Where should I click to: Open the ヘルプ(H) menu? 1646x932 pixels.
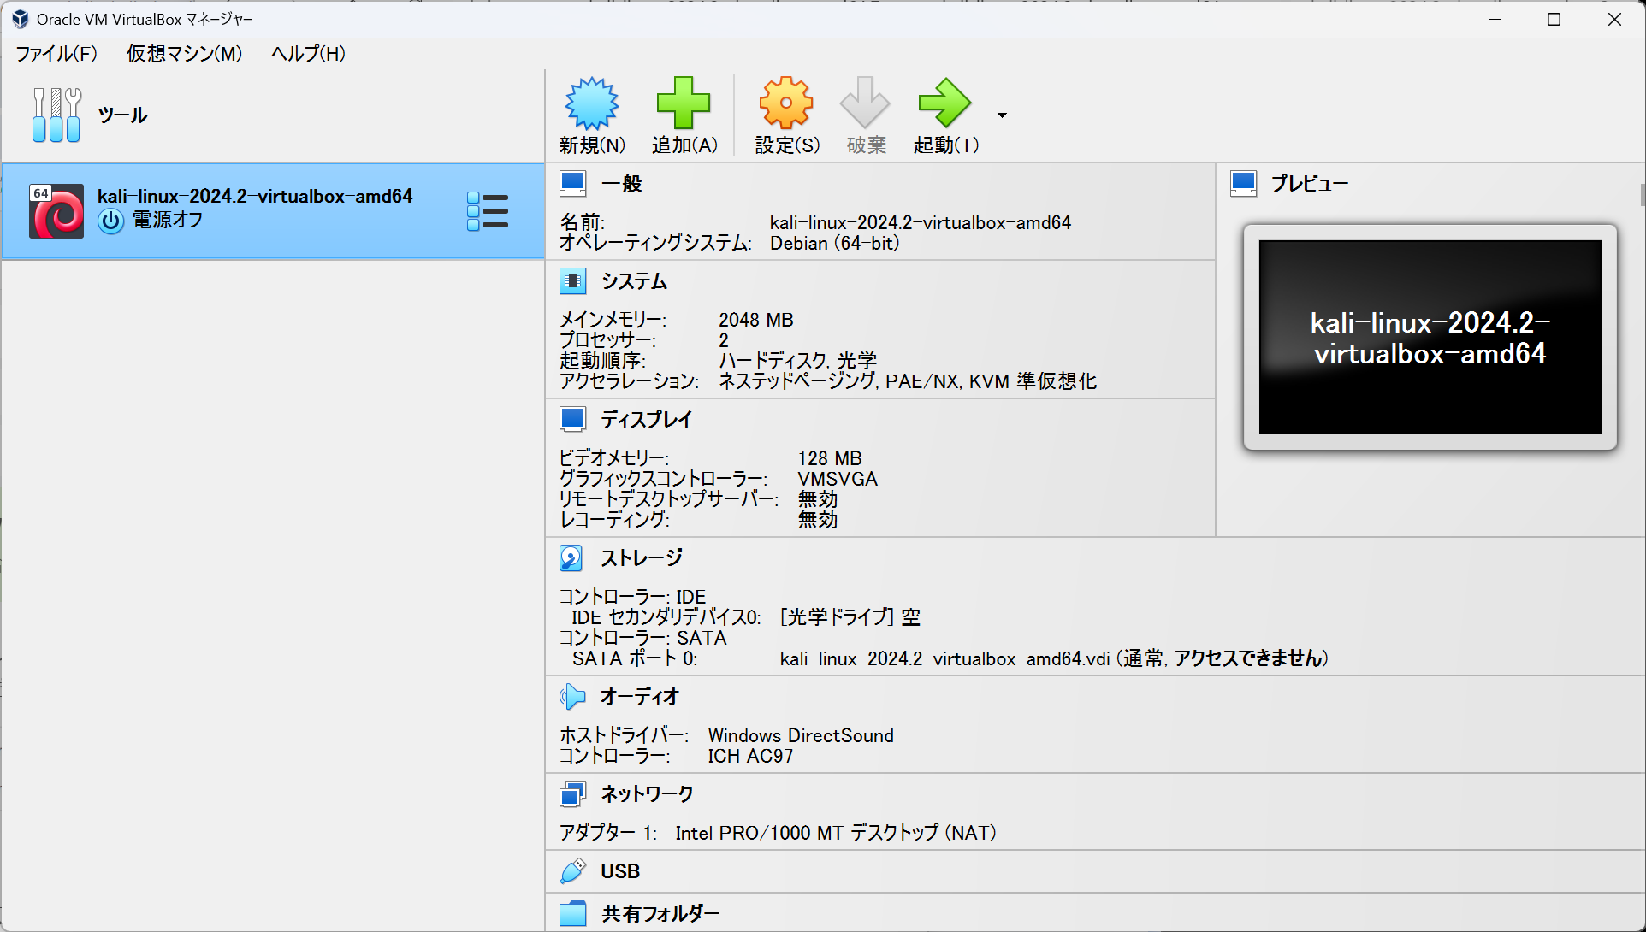(306, 53)
